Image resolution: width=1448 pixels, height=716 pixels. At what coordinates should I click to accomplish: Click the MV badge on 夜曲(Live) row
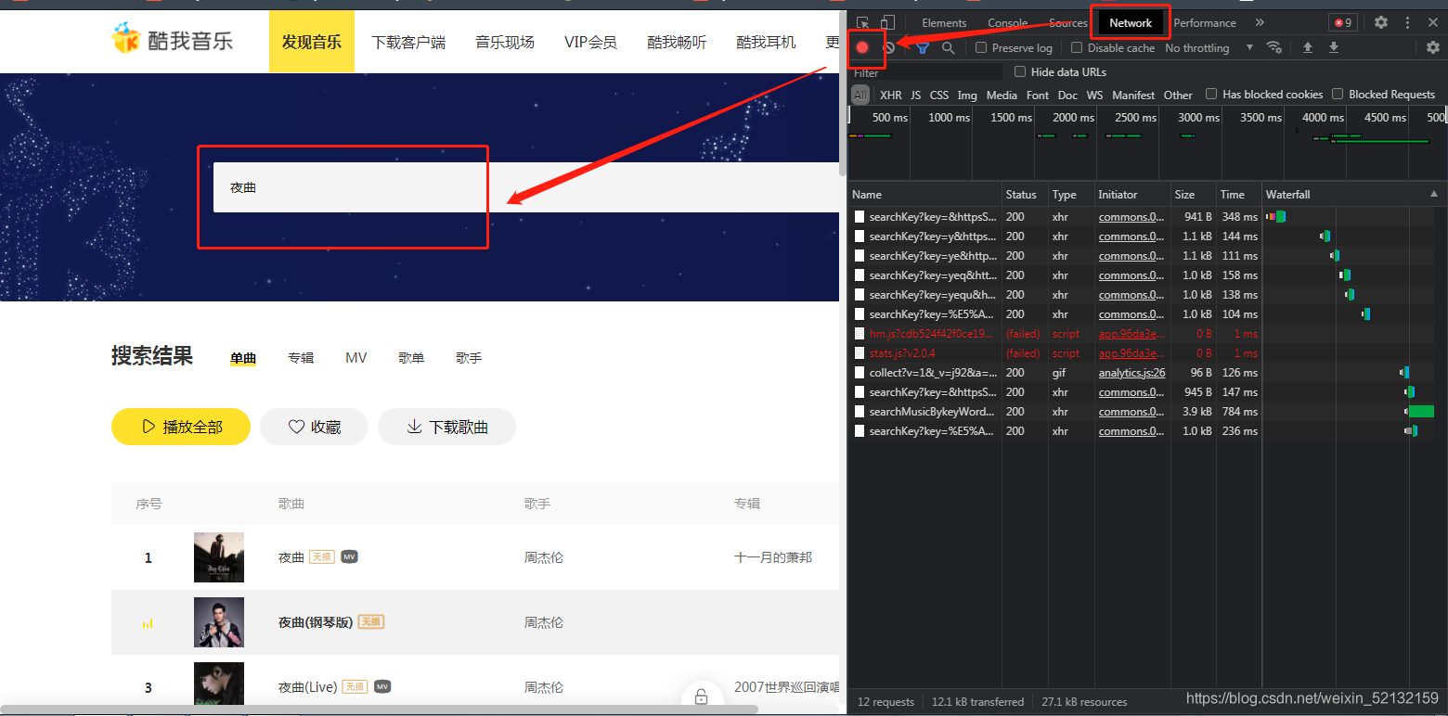(x=382, y=686)
